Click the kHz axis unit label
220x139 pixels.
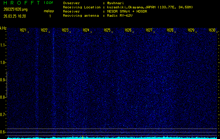pyautogui.click(x=3, y=28)
